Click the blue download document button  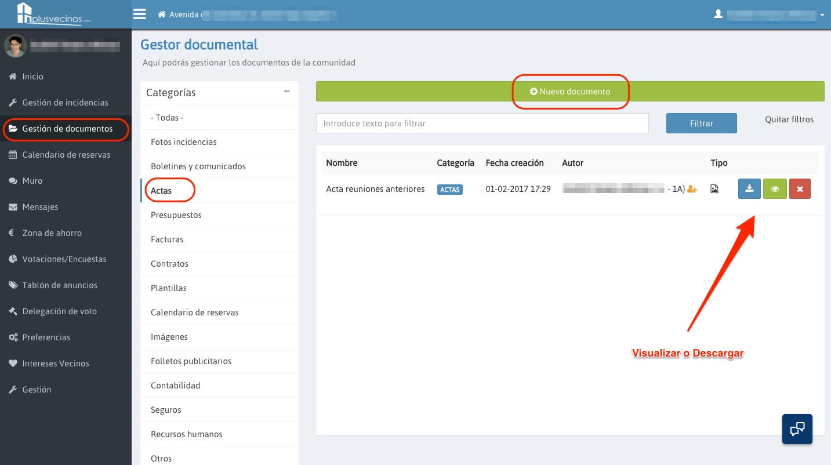[749, 189]
